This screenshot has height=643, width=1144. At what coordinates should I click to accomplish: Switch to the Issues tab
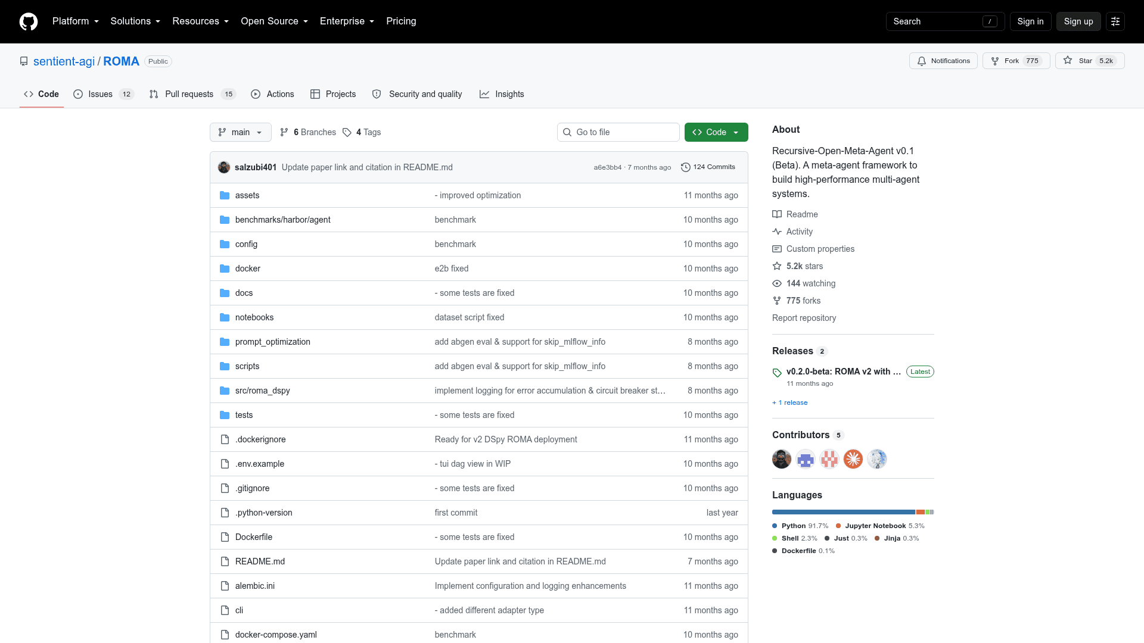pyautogui.click(x=104, y=94)
